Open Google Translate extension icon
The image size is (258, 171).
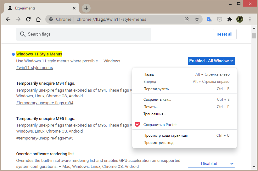tap(209, 19)
